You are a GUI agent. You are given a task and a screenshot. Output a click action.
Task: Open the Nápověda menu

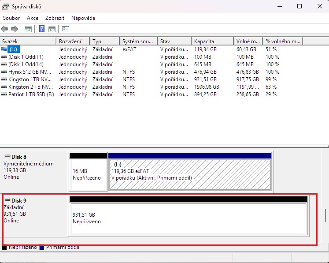(83, 18)
